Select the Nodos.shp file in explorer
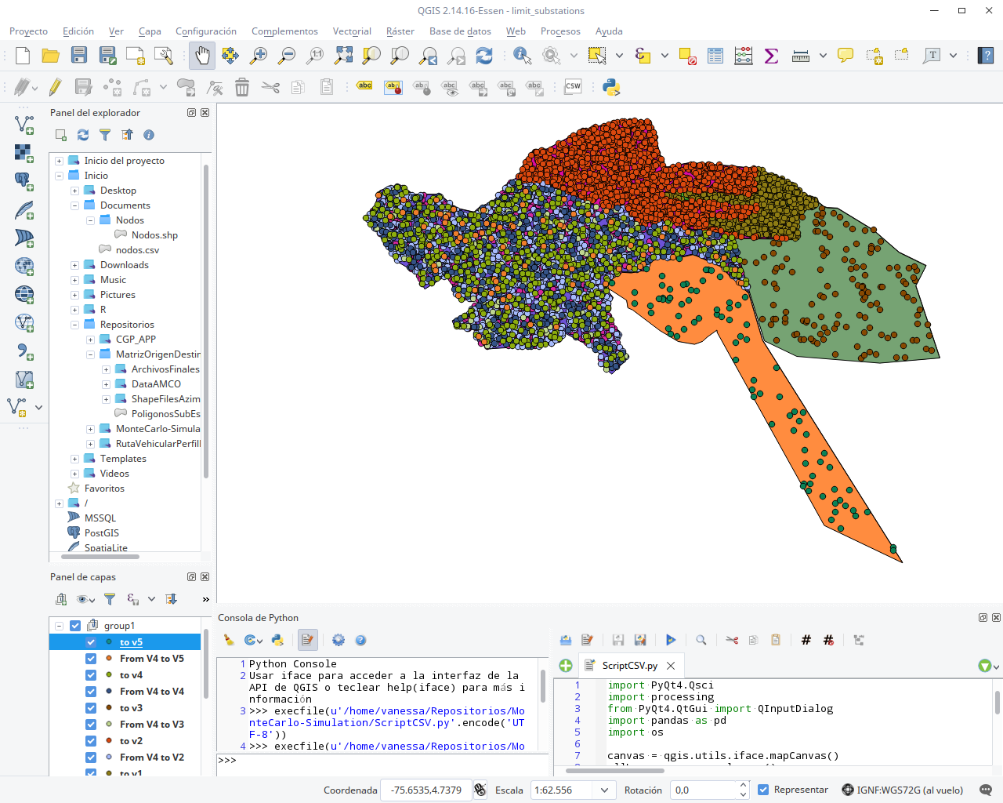The image size is (1003, 803). (x=154, y=235)
